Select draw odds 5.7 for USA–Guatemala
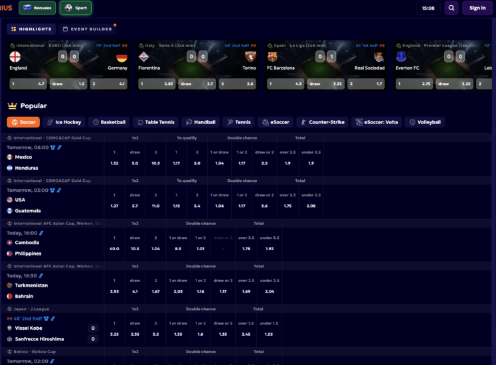Viewport: 496px width, 365px height. [x=135, y=206]
